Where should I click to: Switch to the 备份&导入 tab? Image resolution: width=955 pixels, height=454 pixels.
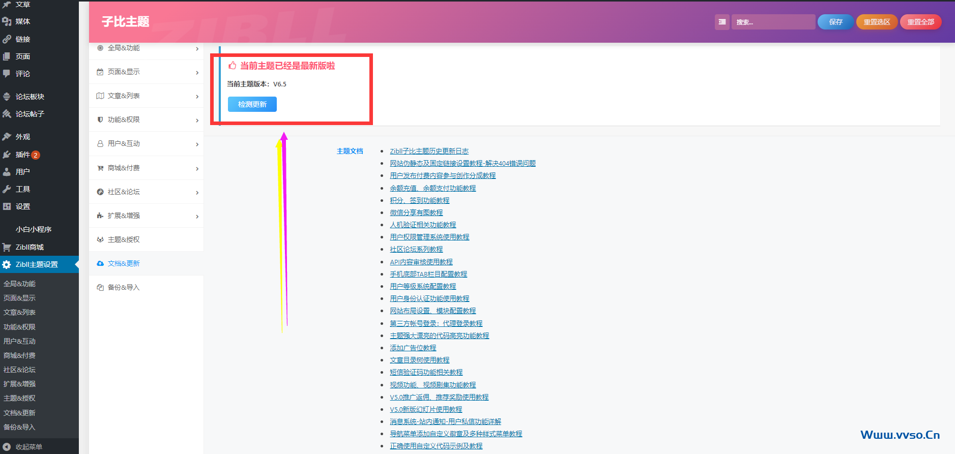(x=124, y=287)
